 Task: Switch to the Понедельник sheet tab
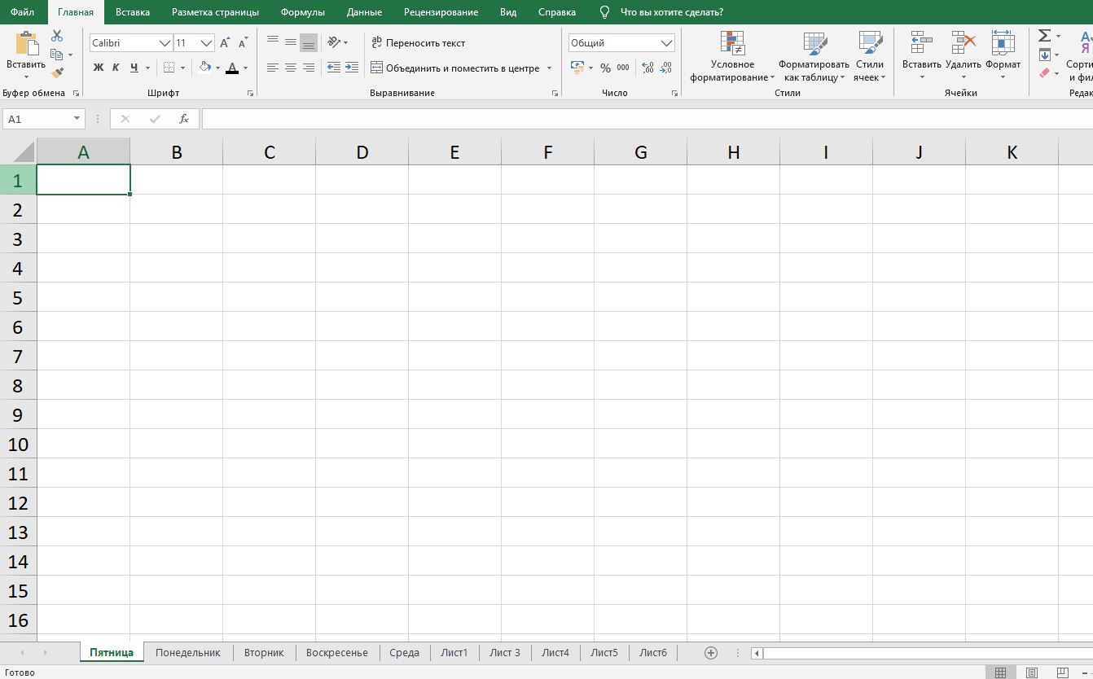pos(188,652)
